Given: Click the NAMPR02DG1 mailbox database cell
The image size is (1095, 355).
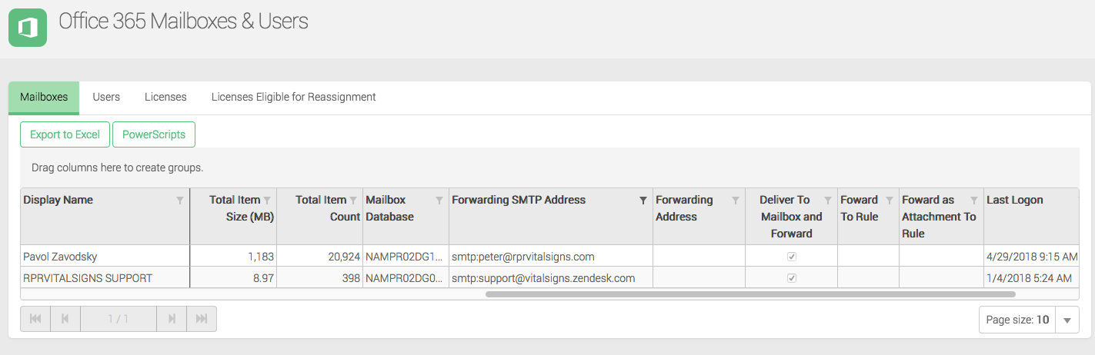Looking at the screenshot, I should (406, 257).
